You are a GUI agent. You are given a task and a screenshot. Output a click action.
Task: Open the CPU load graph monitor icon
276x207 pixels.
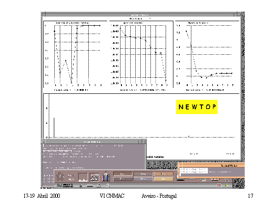click(83, 177)
